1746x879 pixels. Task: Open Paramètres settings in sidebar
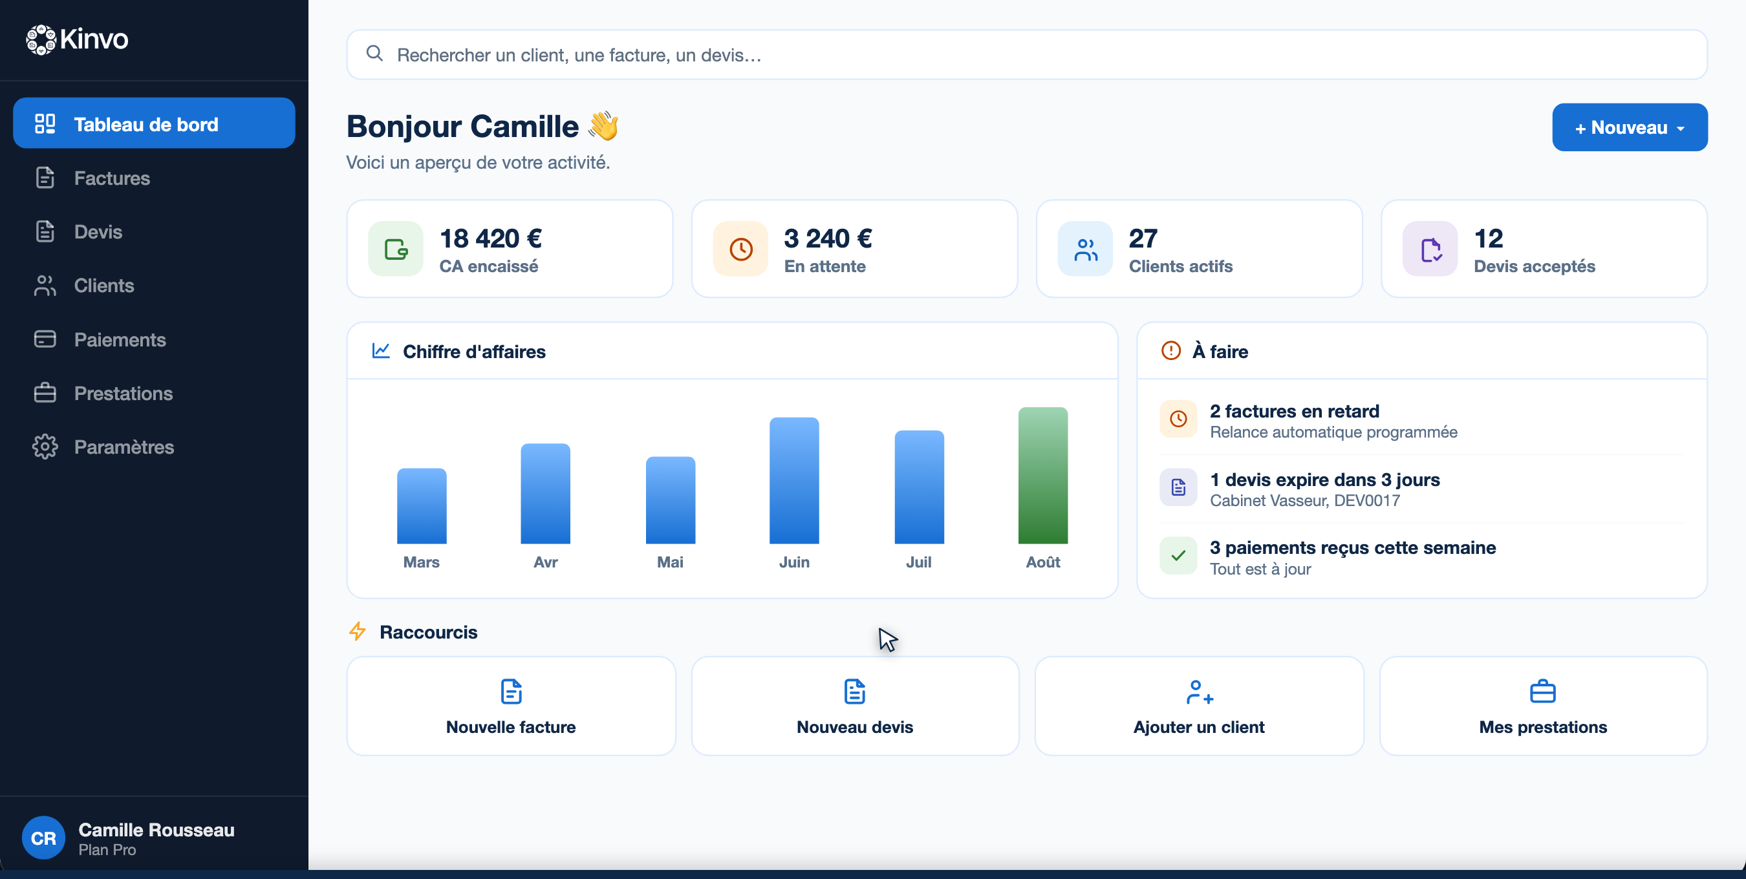pyautogui.click(x=154, y=447)
